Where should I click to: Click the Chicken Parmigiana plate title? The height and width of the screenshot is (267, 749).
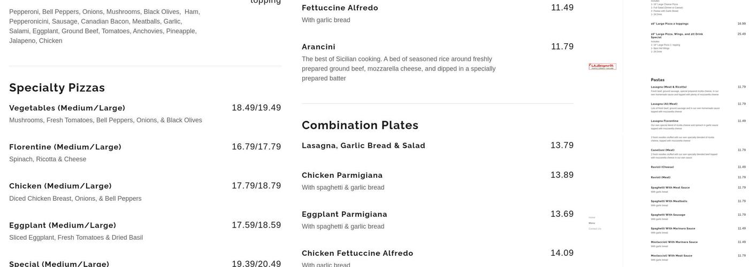click(342, 175)
